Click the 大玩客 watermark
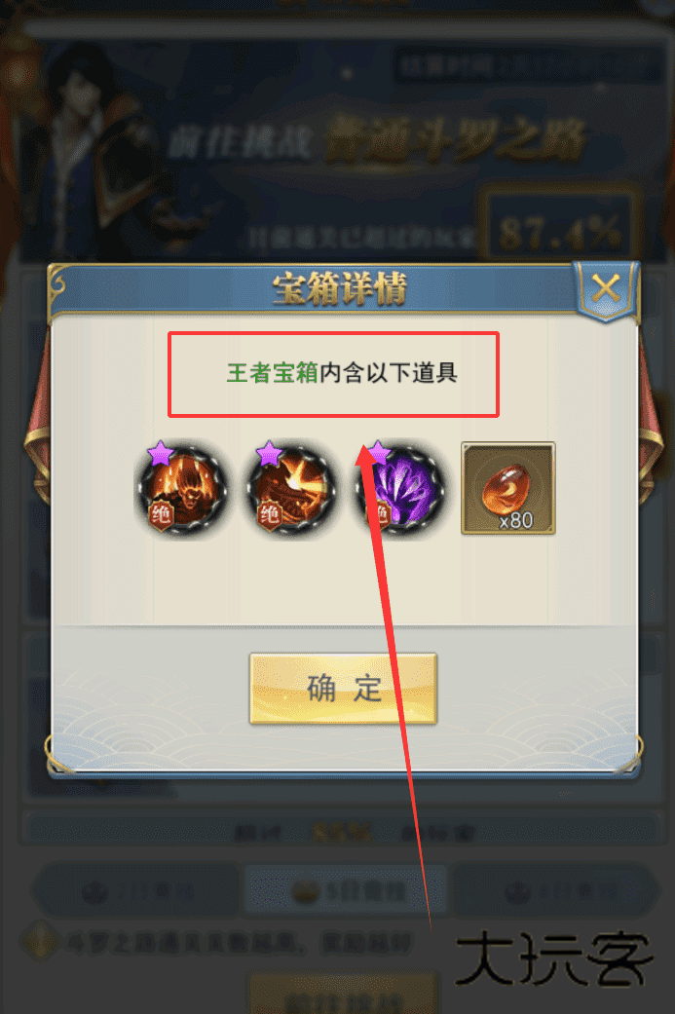This screenshot has height=1014, width=675. click(554, 959)
